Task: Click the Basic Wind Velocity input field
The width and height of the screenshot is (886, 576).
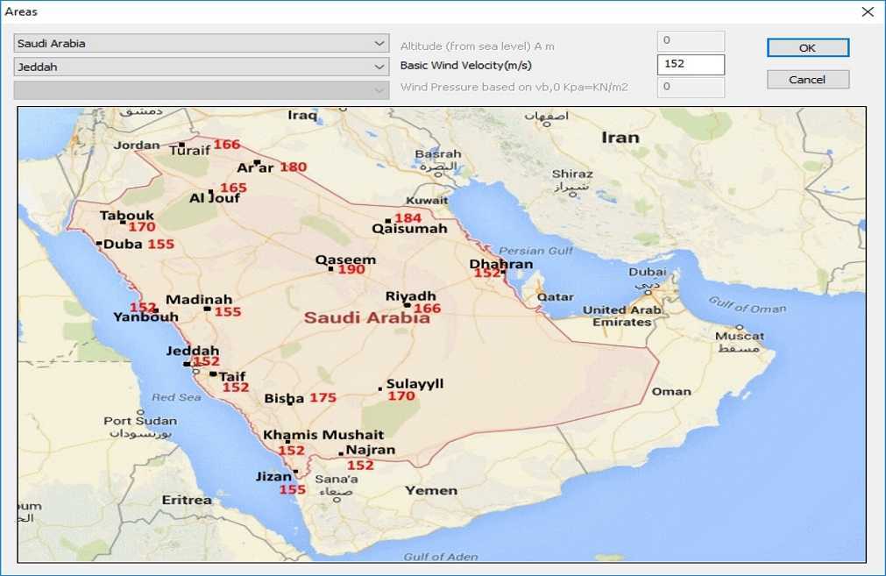Action: point(691,64)
